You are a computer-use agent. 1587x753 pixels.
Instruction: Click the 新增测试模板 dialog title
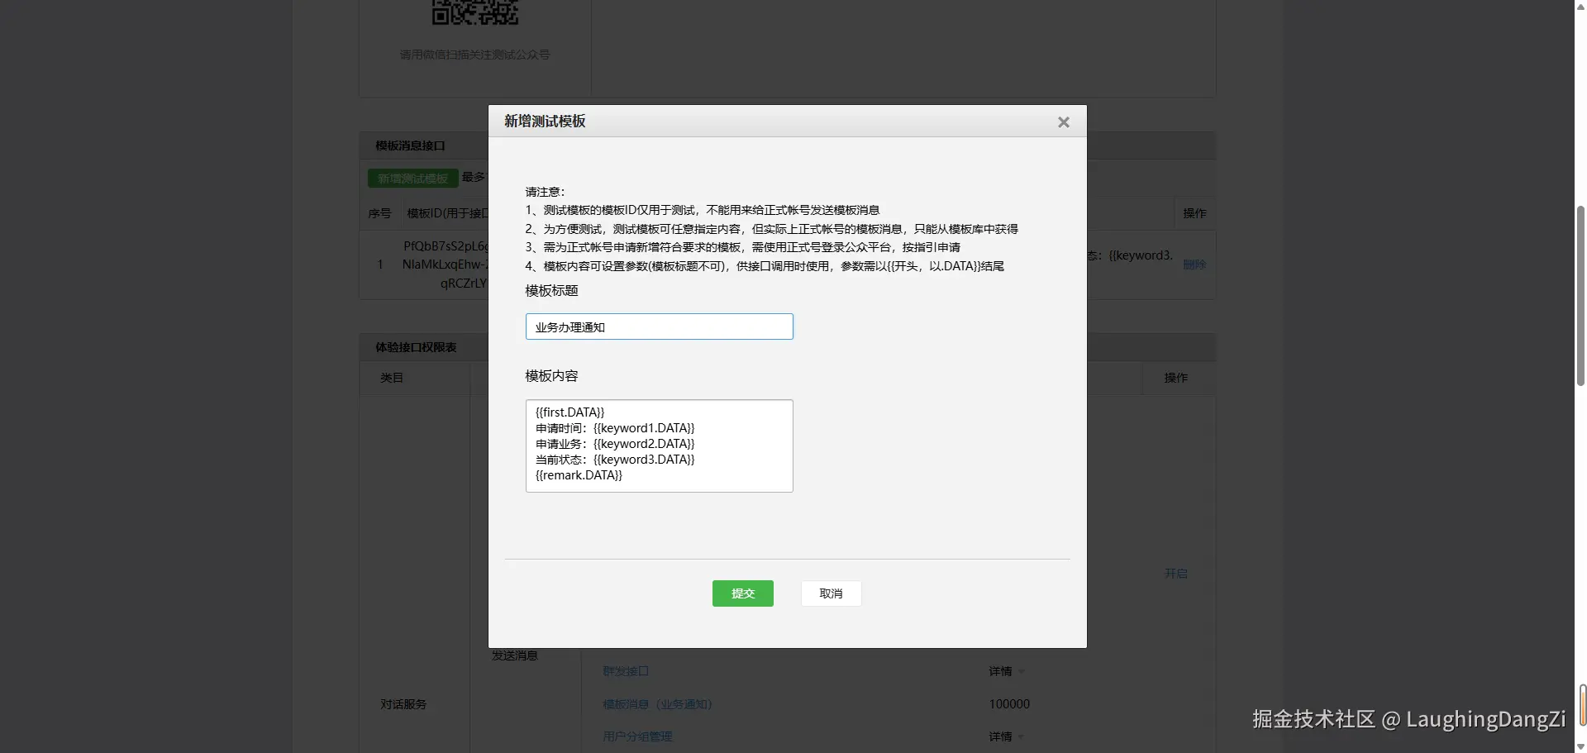(x=545, y=122)
